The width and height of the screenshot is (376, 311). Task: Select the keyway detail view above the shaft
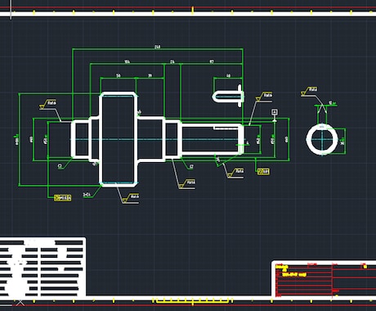point(228,96)
